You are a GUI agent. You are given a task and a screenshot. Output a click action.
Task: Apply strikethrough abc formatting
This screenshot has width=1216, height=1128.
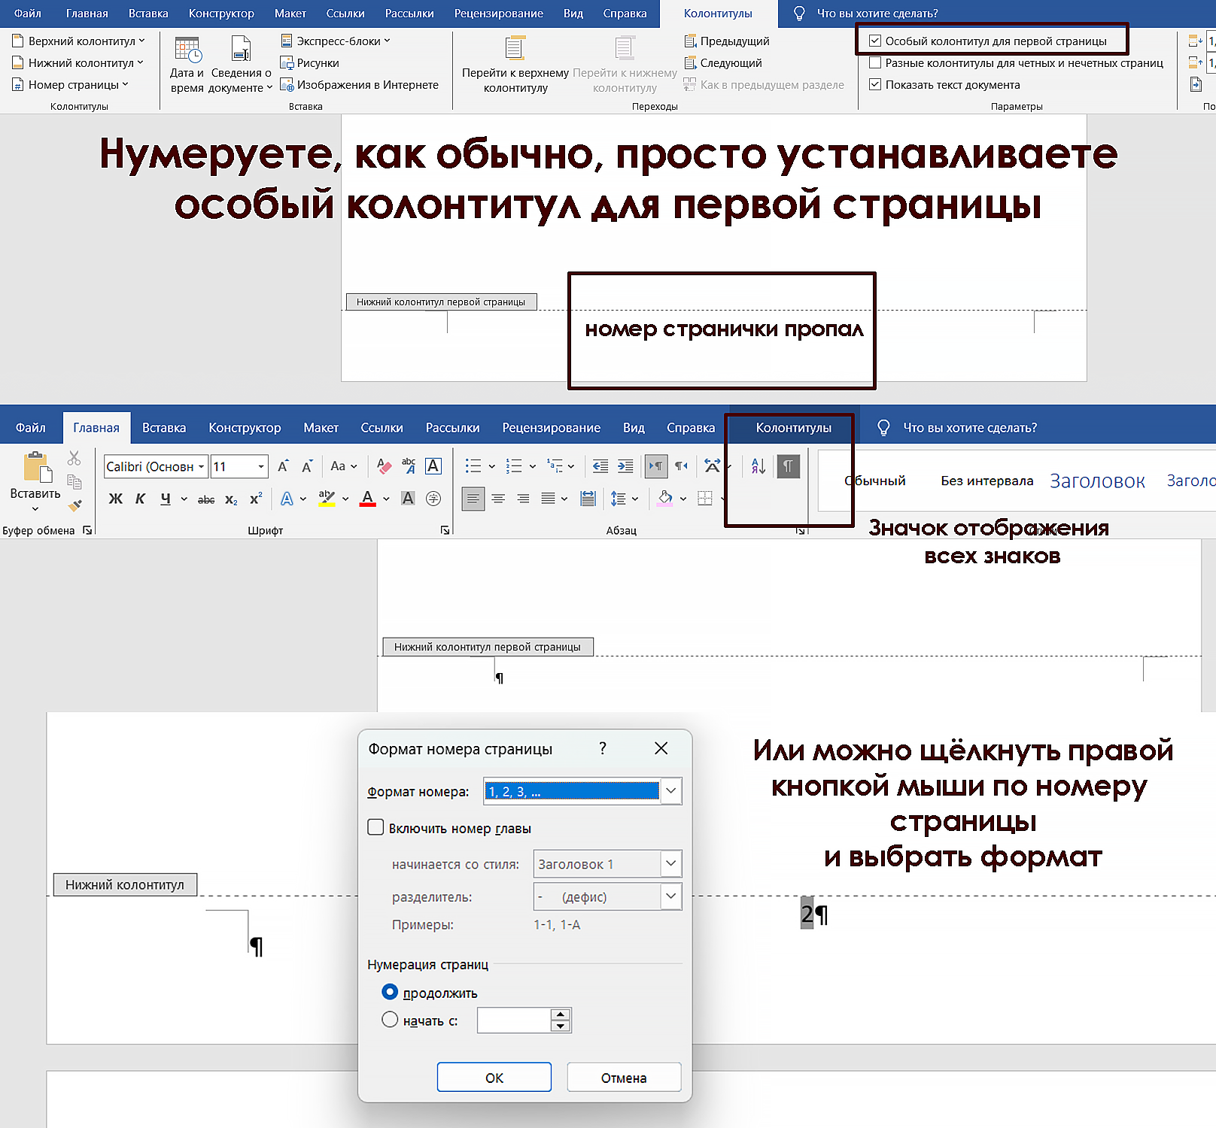pyautogui.click(x=206, y=499)
